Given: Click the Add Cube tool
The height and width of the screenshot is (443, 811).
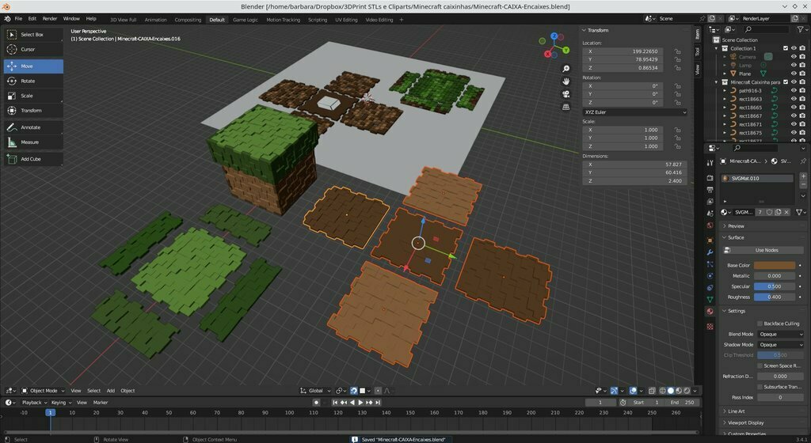Looking at the screenshot, I should coord(30,159).
